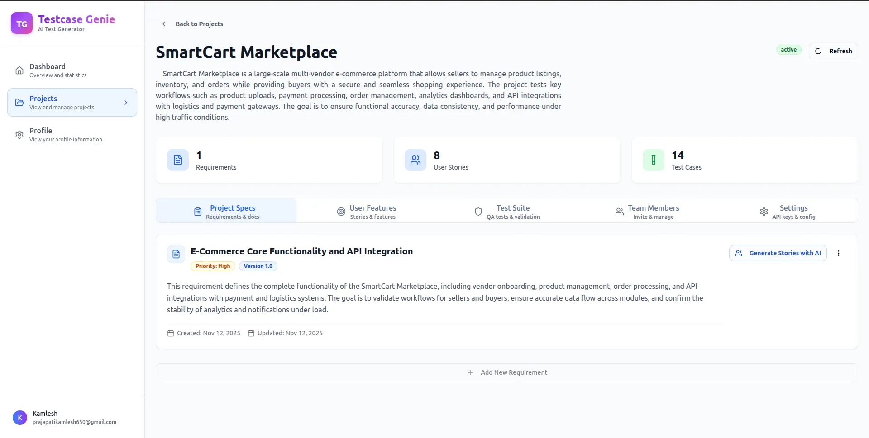Select the Team Members tab

click(x=647, y=212)
